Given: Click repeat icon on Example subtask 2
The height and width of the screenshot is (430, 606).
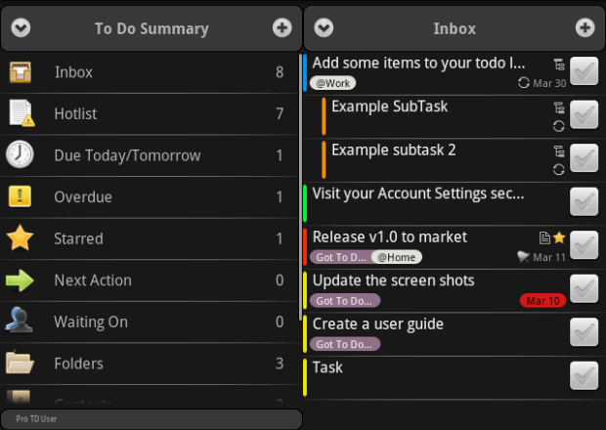Looking at the screenshot, I should pos(559,170).
